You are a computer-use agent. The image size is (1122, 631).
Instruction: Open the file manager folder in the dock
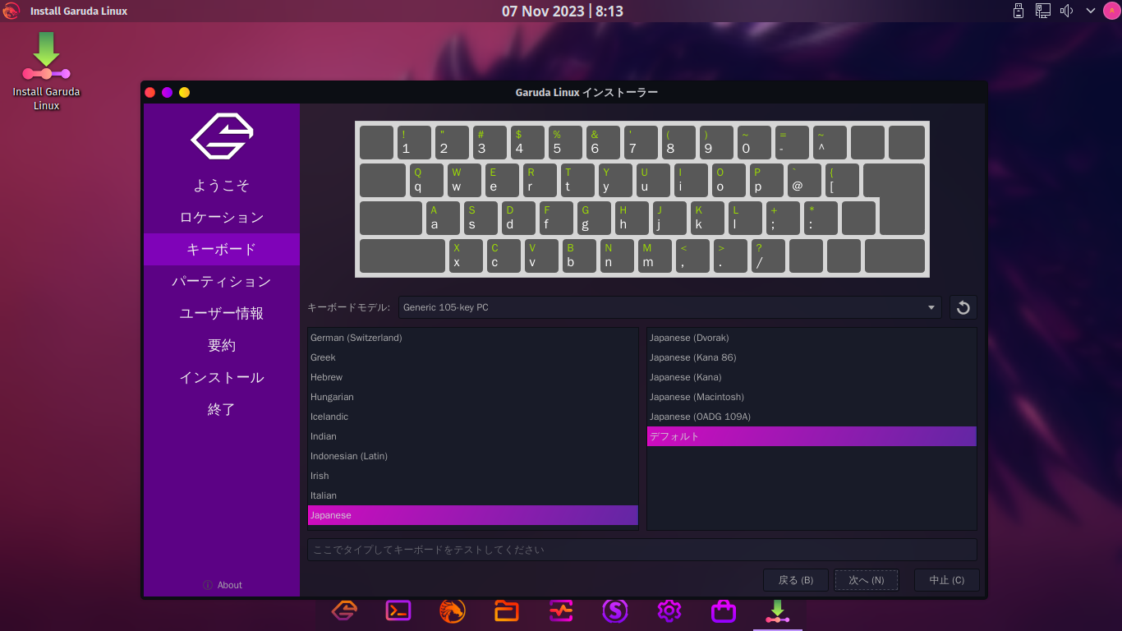[507, 610]
